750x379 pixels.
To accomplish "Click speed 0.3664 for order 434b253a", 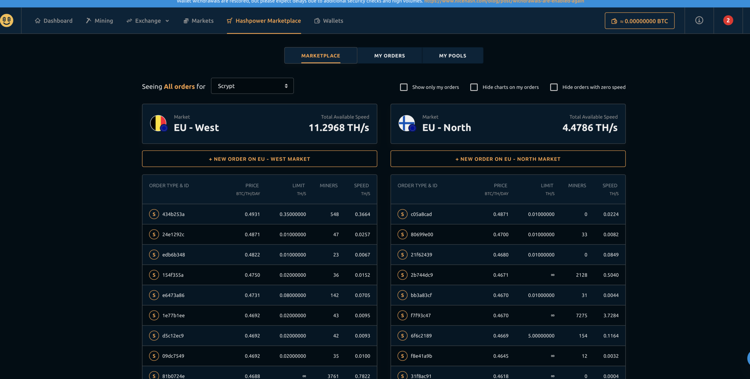I will pos(362,214).
